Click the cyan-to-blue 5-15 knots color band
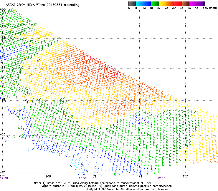This screenshot has width=218, height=191. point(143,4)
